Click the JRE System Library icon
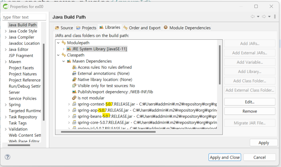Image resolution: width=281 pixels, height=167 pixels. coord(69,49)
